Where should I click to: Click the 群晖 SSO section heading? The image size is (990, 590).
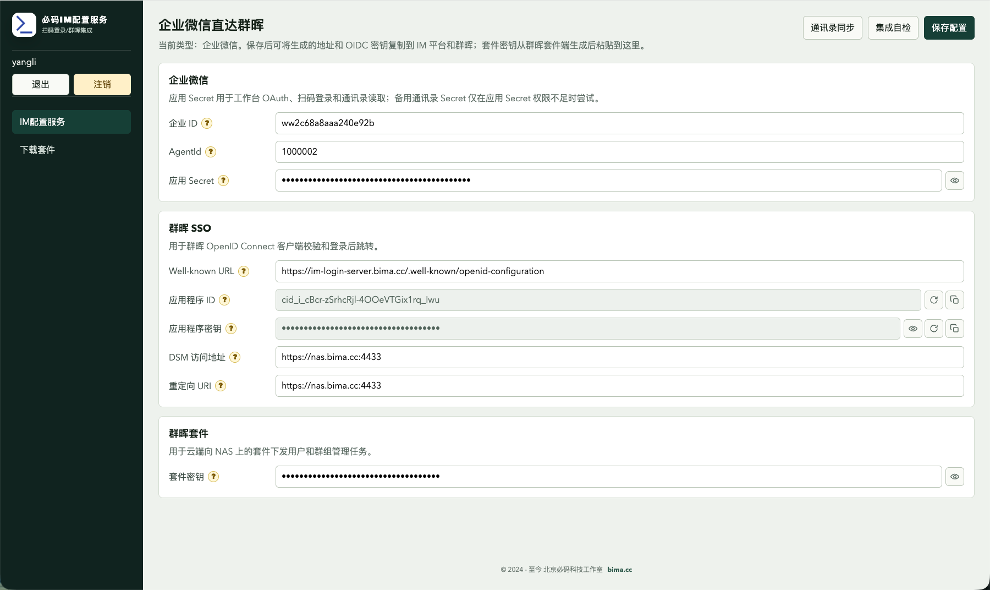[190, 228]
